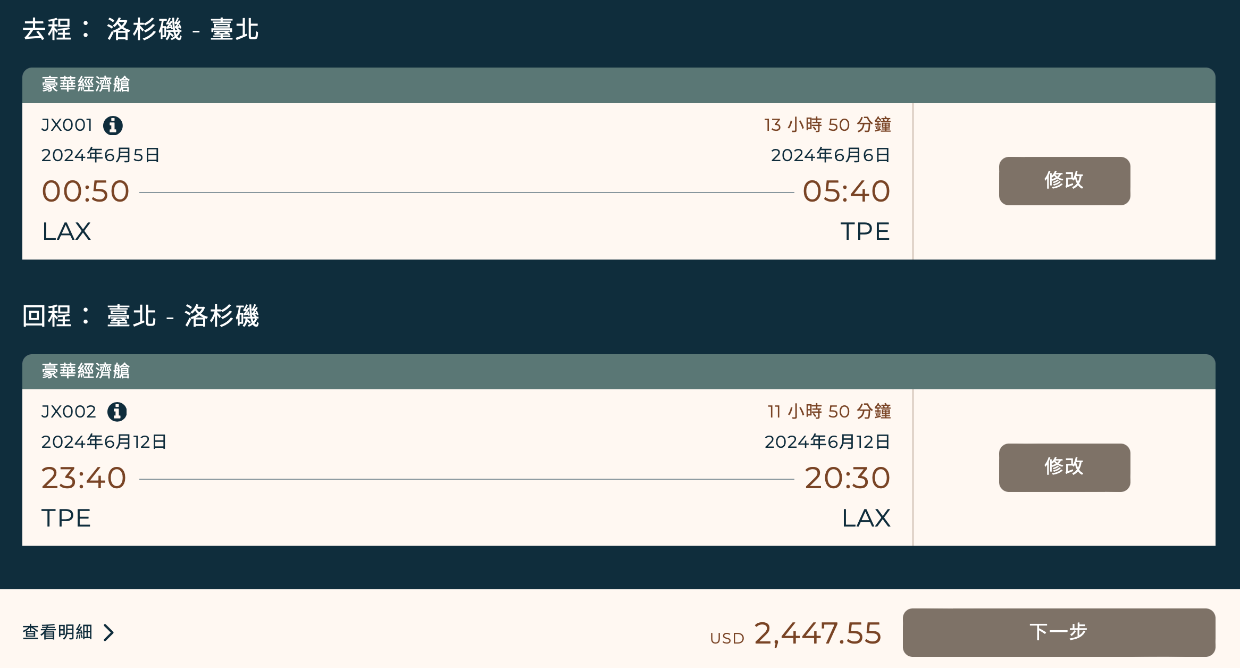Click the 豪華經濟艙 cabin banner for outbound flight
Viewport: 1240px width, 668px height.
click(85, 83)
